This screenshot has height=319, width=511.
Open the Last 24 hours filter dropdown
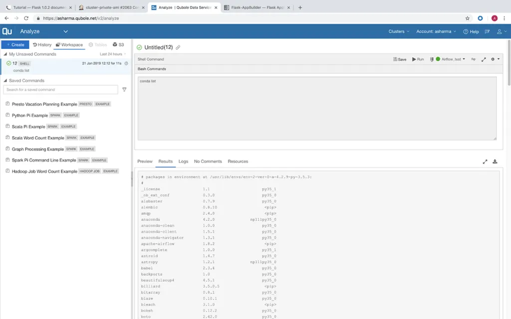pyautogui.click(x=113, y=54)
